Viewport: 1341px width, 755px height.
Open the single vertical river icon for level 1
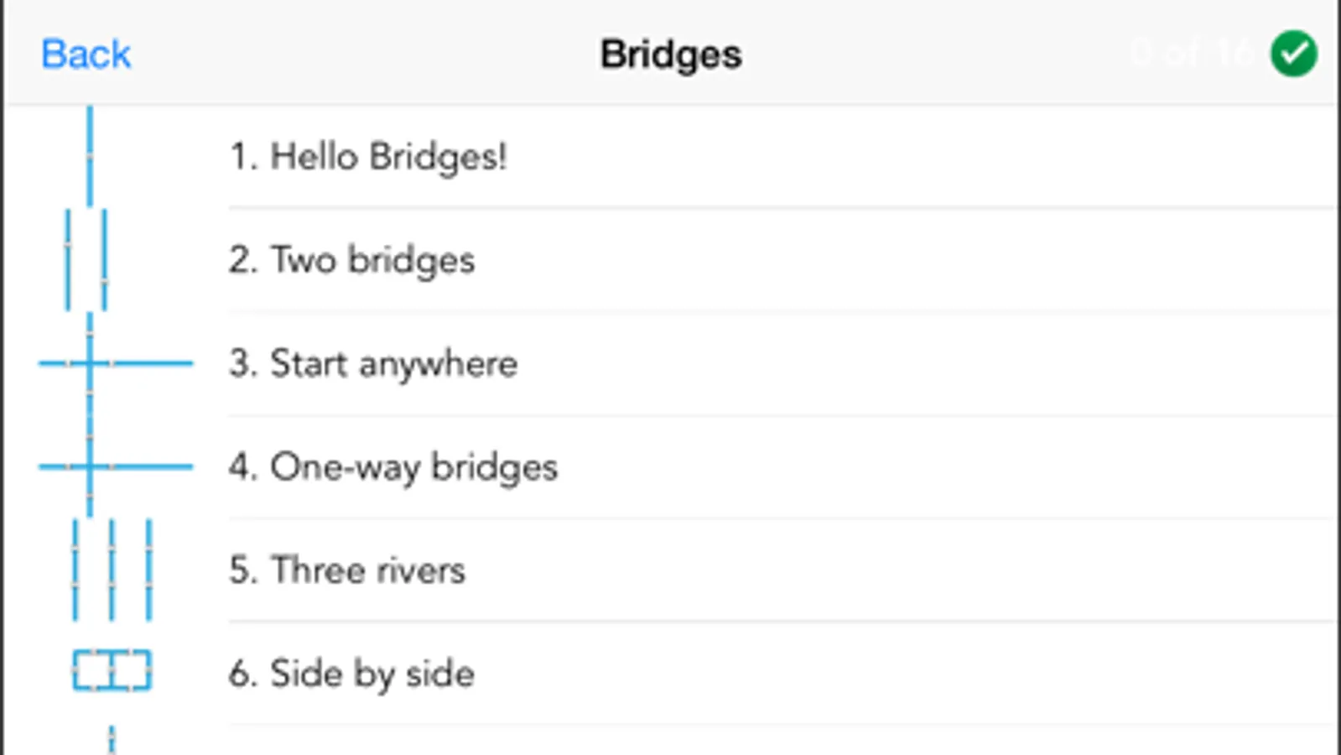pyautogui.click(x=90, y=156)
